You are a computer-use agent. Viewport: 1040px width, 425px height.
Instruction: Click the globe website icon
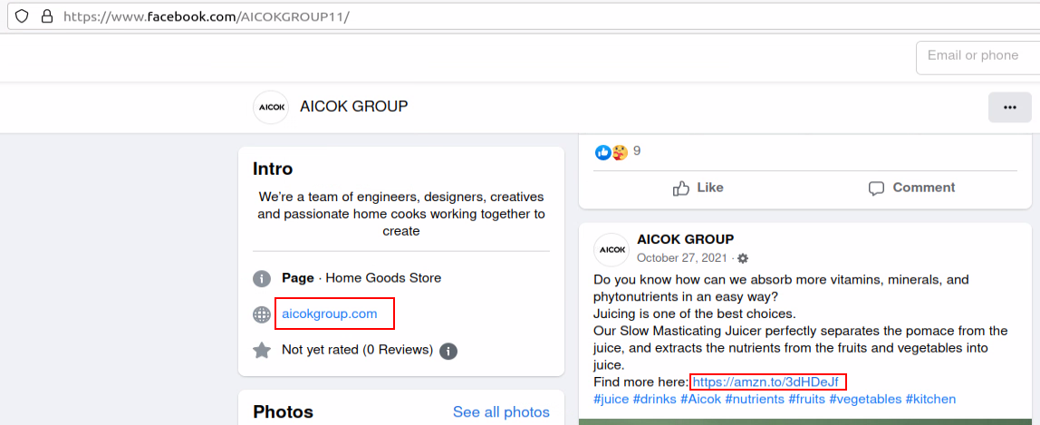click(262, 314)
